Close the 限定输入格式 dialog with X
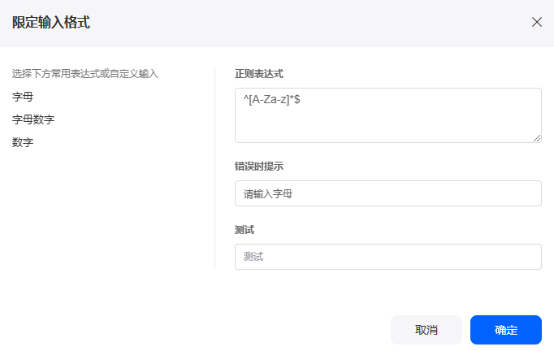Image resolution: width=554 pixels, height=351 pixels. [x=537, y=22]
